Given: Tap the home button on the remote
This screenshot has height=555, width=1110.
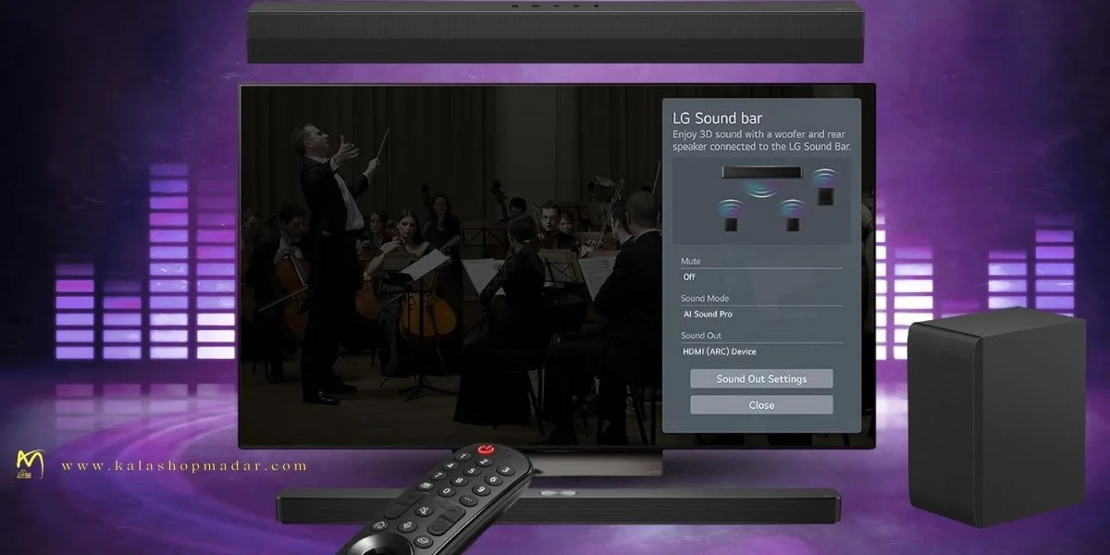Looking at the screenshot, I should (x=380, y=525).
